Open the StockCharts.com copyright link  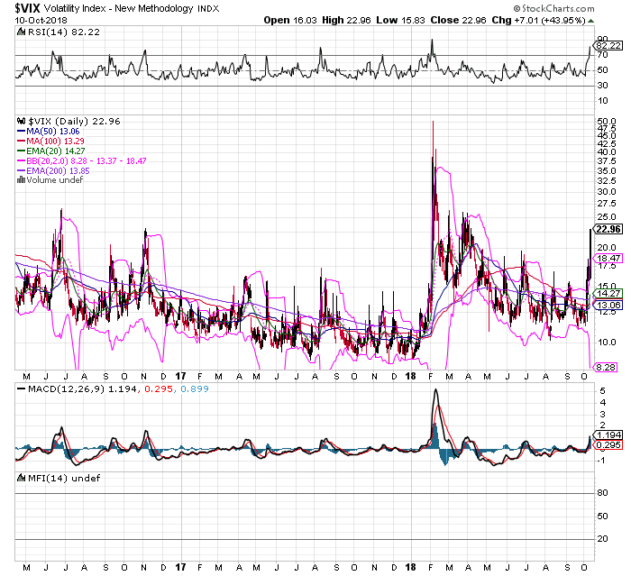553,8
